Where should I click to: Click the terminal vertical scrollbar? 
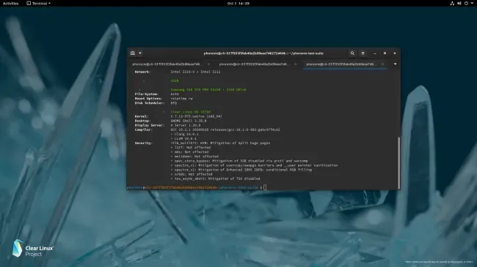pyautogui.click(x=398, y=163)
